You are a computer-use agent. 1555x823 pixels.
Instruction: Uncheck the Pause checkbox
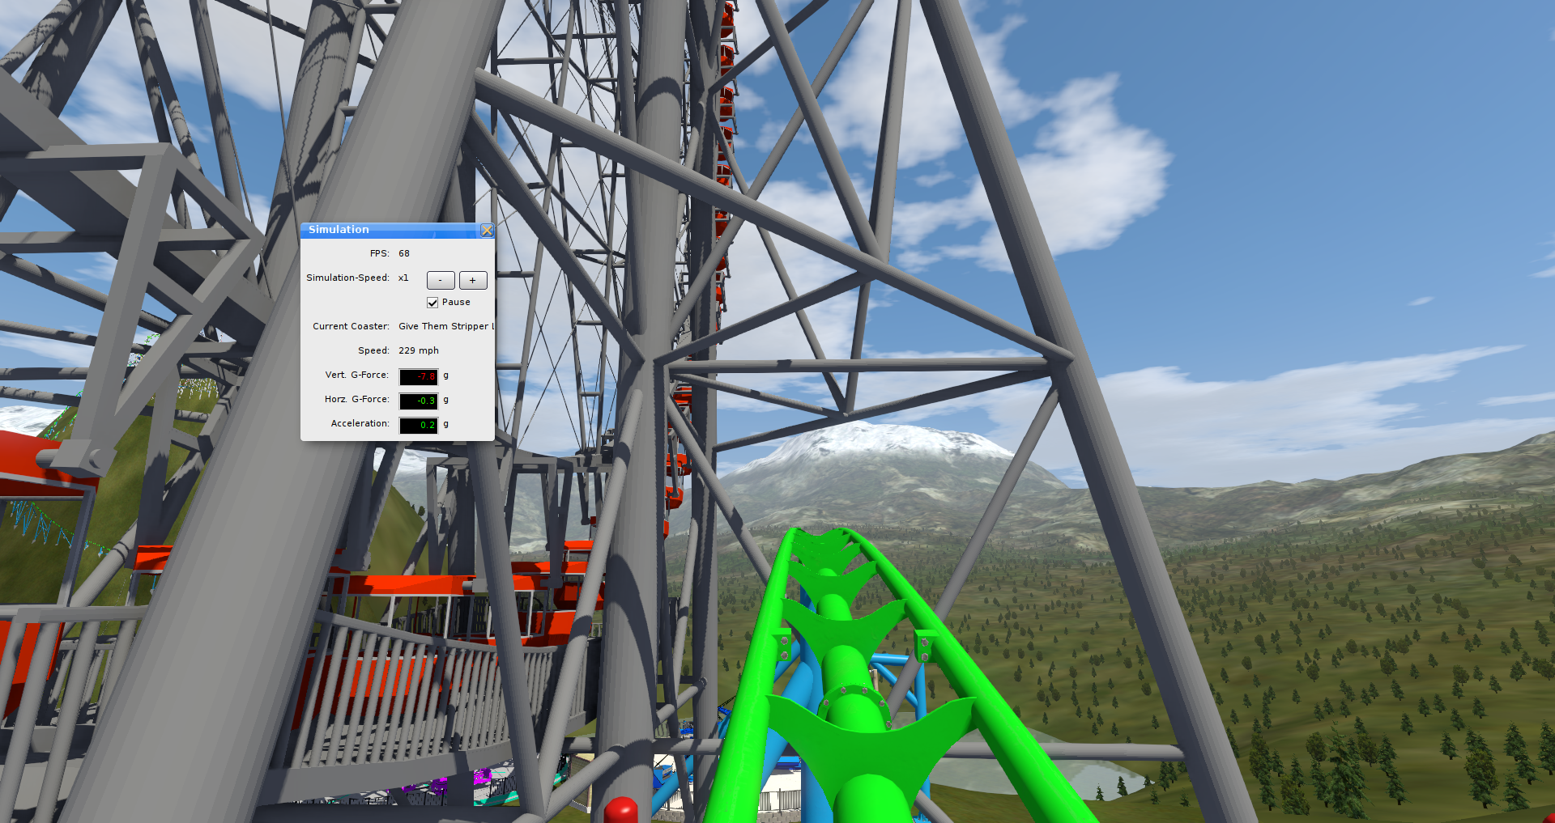pyautogui.click(x=432, y=303)
